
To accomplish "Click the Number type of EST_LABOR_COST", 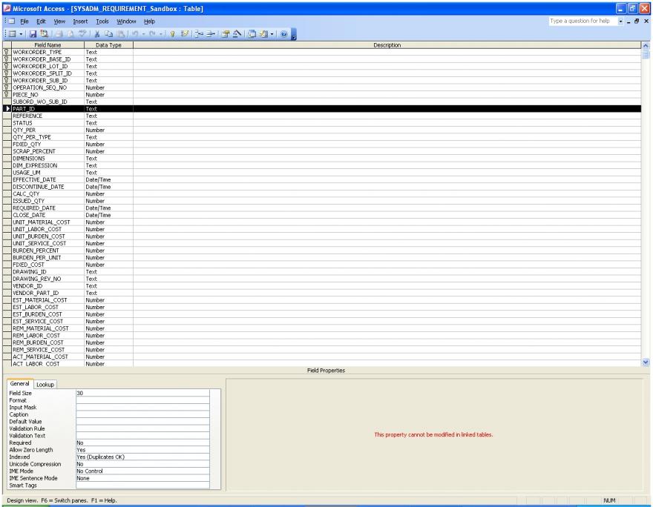I will tap(95, 307).
